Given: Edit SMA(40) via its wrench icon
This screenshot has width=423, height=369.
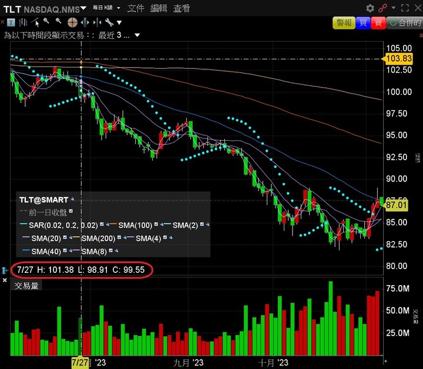Looking at the screenshot, I should [70, 250].
